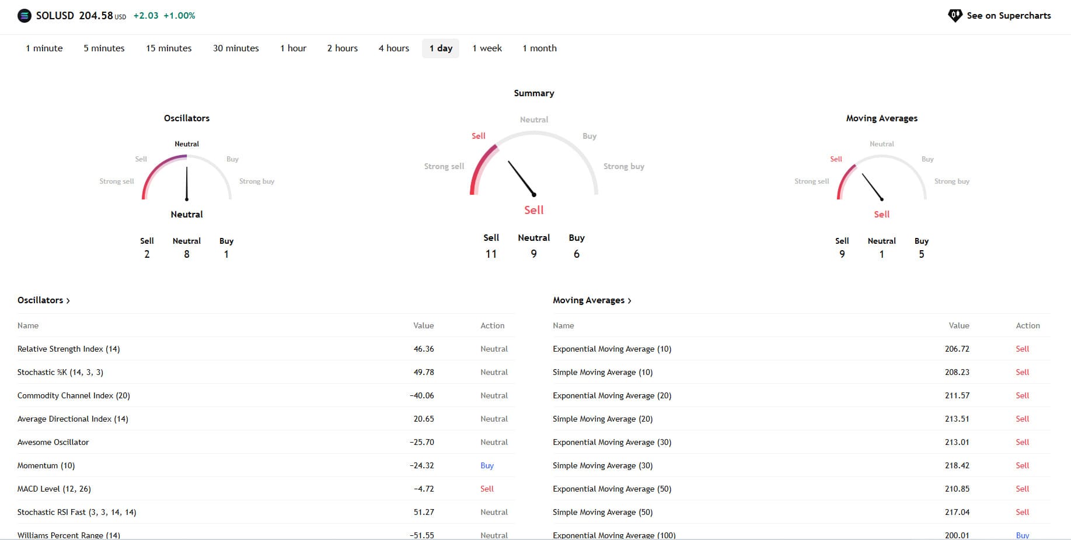
Task: Expand the Moving Averages section chevron
Action: tap(629, 301)
